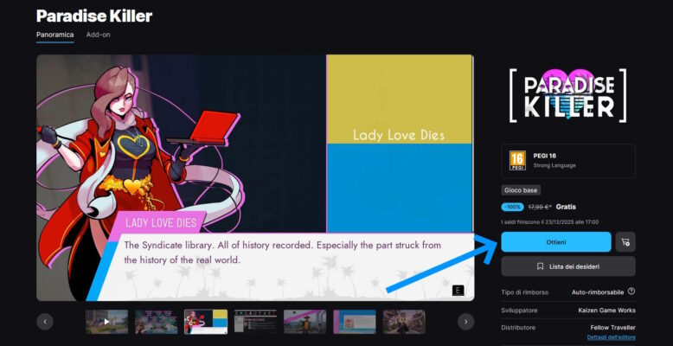This screenshot has height=346, width=673.
Task: Play the video trailer thumbnail
Action: click(x=106, y=322)
